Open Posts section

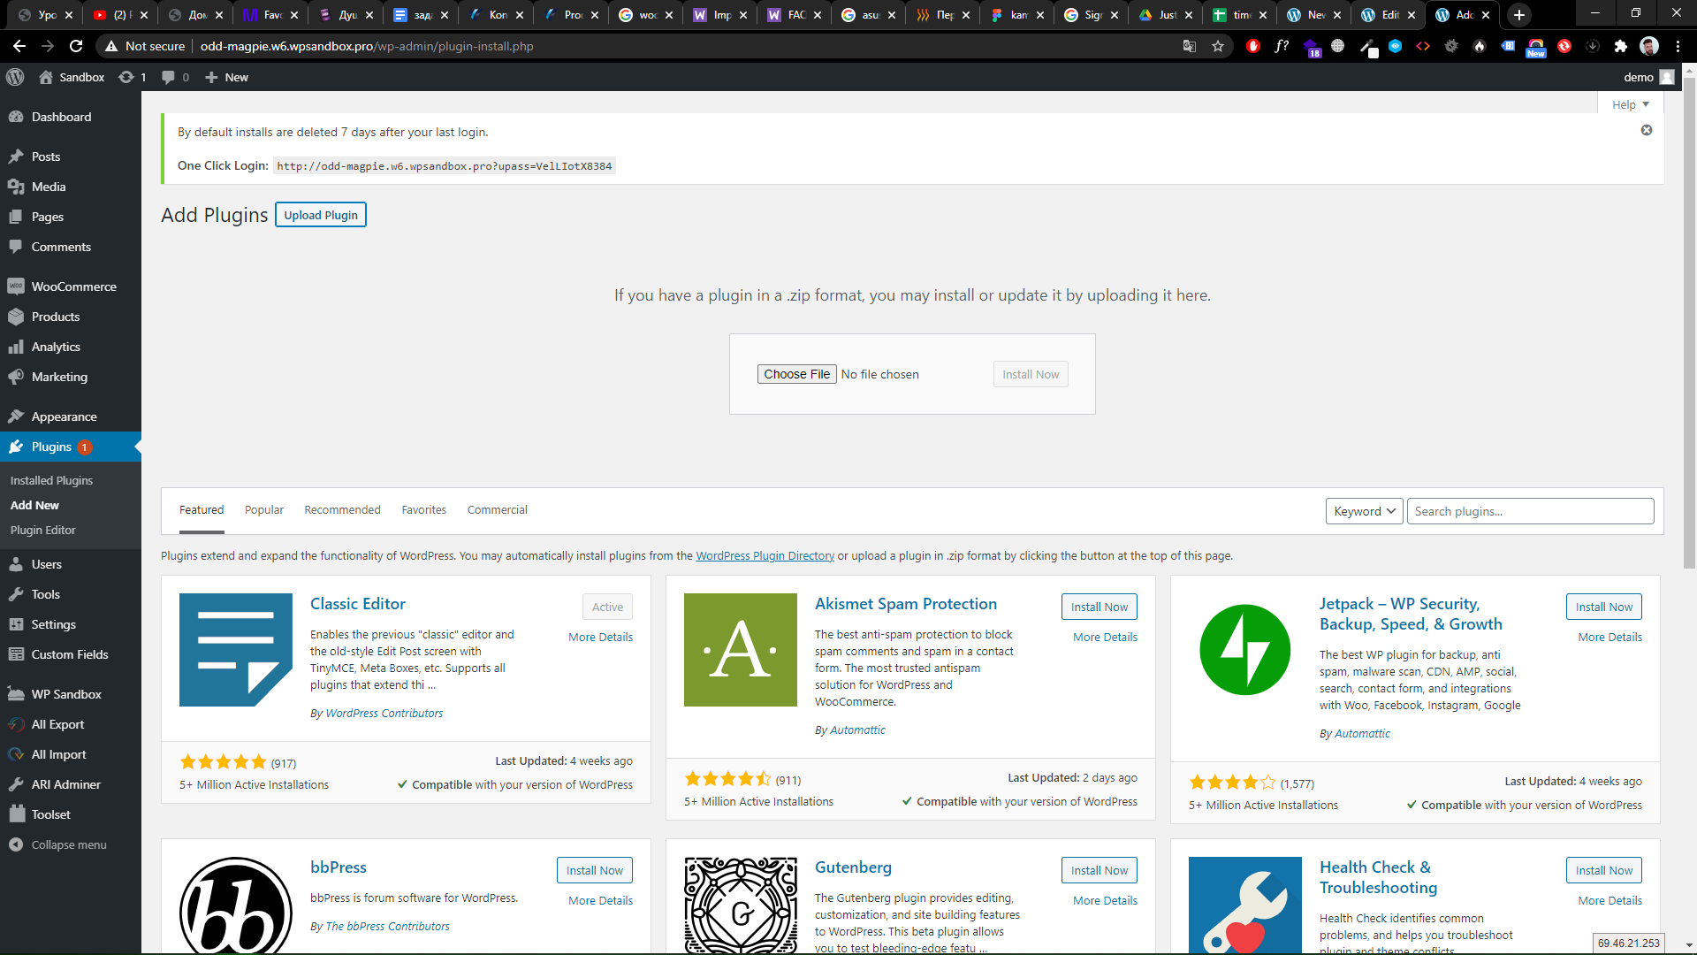click(x=46, y=157)
